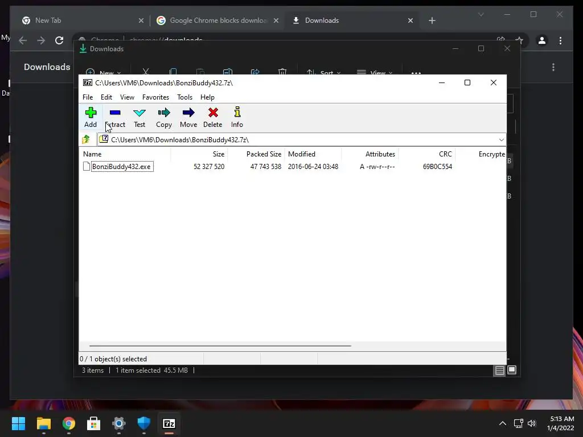Open Chrome profile avatar
Viewport: 583px width, 437px height.
(542, 40)
